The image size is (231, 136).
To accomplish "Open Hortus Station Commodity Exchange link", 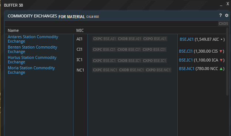I will pos(32,60).
